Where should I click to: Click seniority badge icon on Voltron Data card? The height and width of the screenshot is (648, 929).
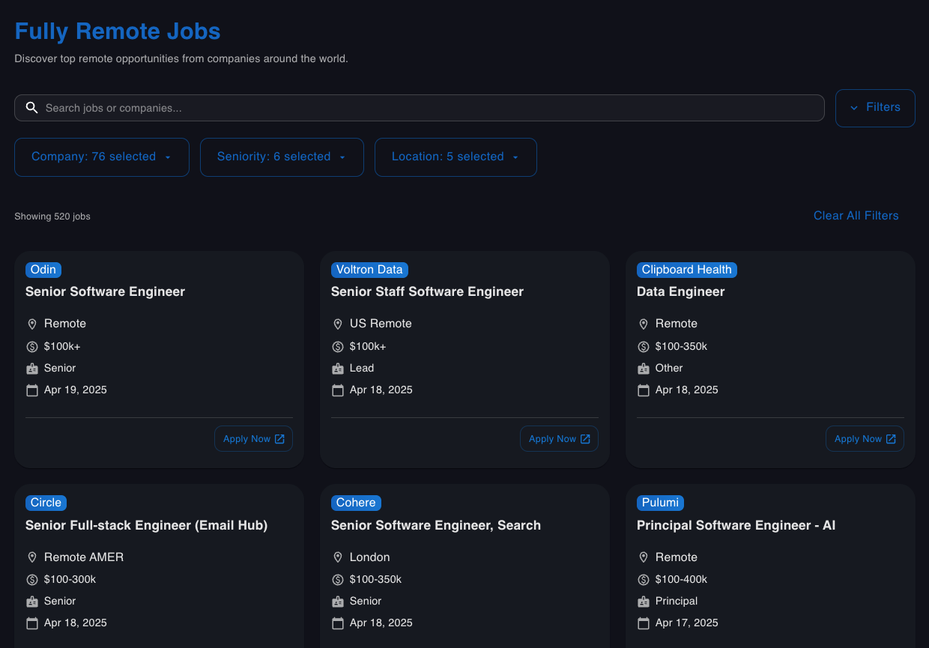coord(338,369)
